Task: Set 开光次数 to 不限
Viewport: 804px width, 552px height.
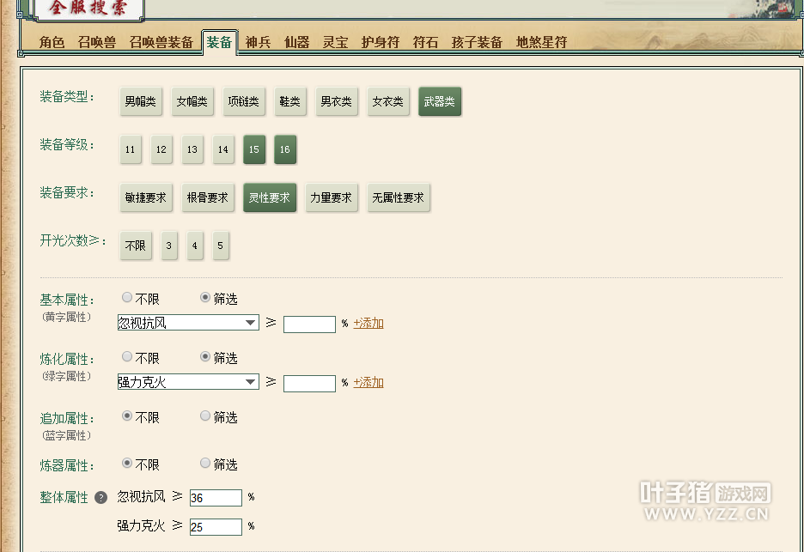Action: click(x=135, y=246)
